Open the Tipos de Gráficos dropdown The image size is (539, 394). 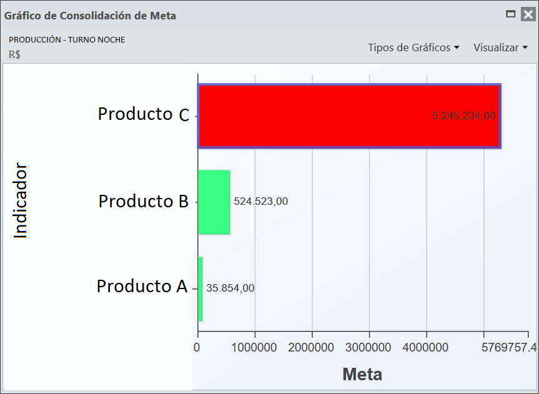point(413,47)
